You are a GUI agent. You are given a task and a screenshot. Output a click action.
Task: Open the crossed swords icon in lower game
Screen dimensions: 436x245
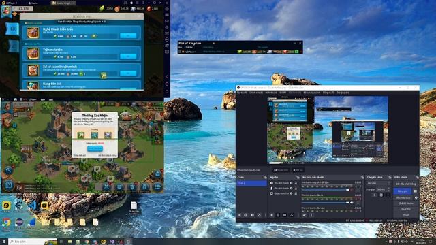tap(106, 187)
